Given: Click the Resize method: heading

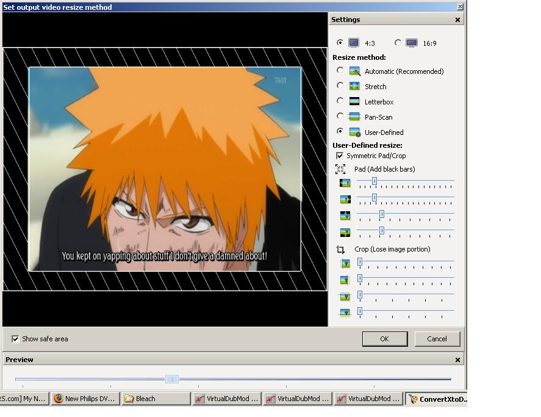Looking at the screenshot, I should [359, 57].
